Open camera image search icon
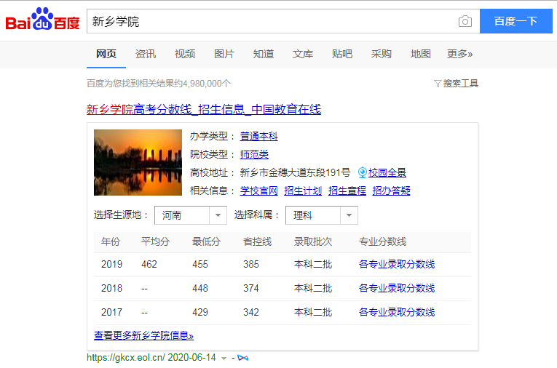 click(465, 21)
